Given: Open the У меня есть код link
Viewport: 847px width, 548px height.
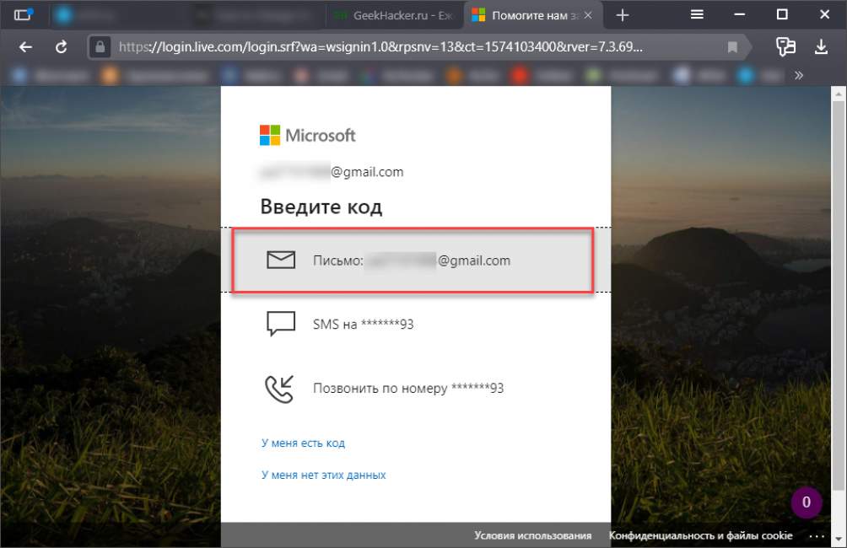Looking at the screenshot, I should [x=303, y=443].
